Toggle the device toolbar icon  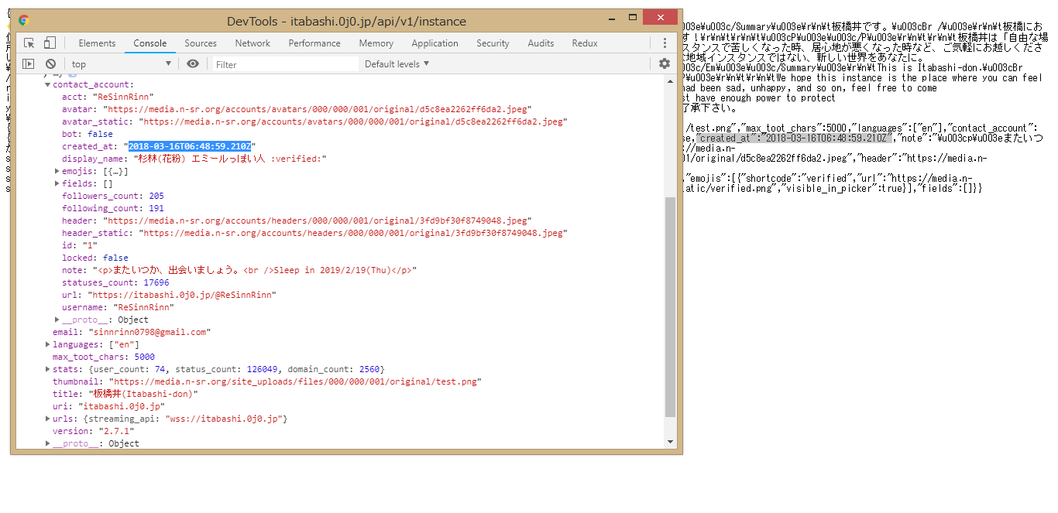(50, 43)
